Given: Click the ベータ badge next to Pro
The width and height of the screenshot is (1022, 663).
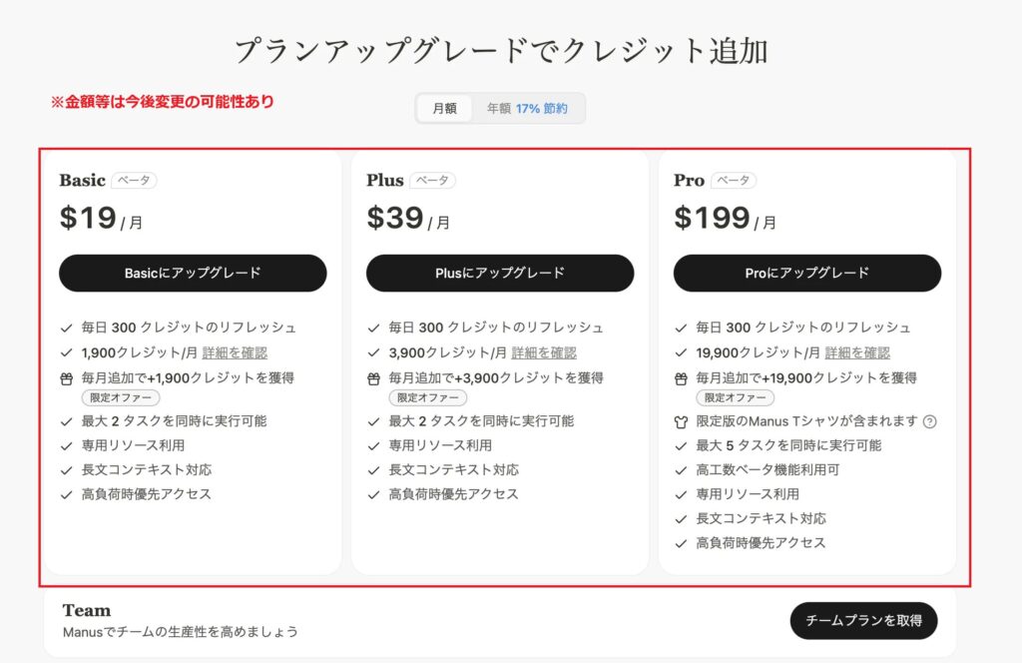Looking at the screenshot, I should [x=733, y=181].
